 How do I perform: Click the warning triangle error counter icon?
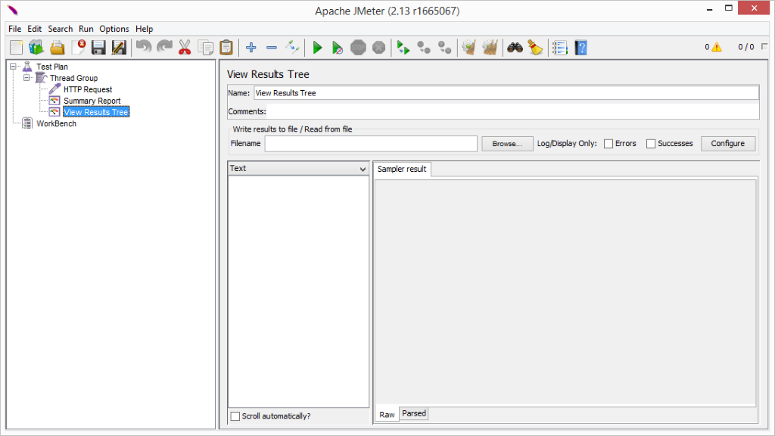(x=716, y=47)
